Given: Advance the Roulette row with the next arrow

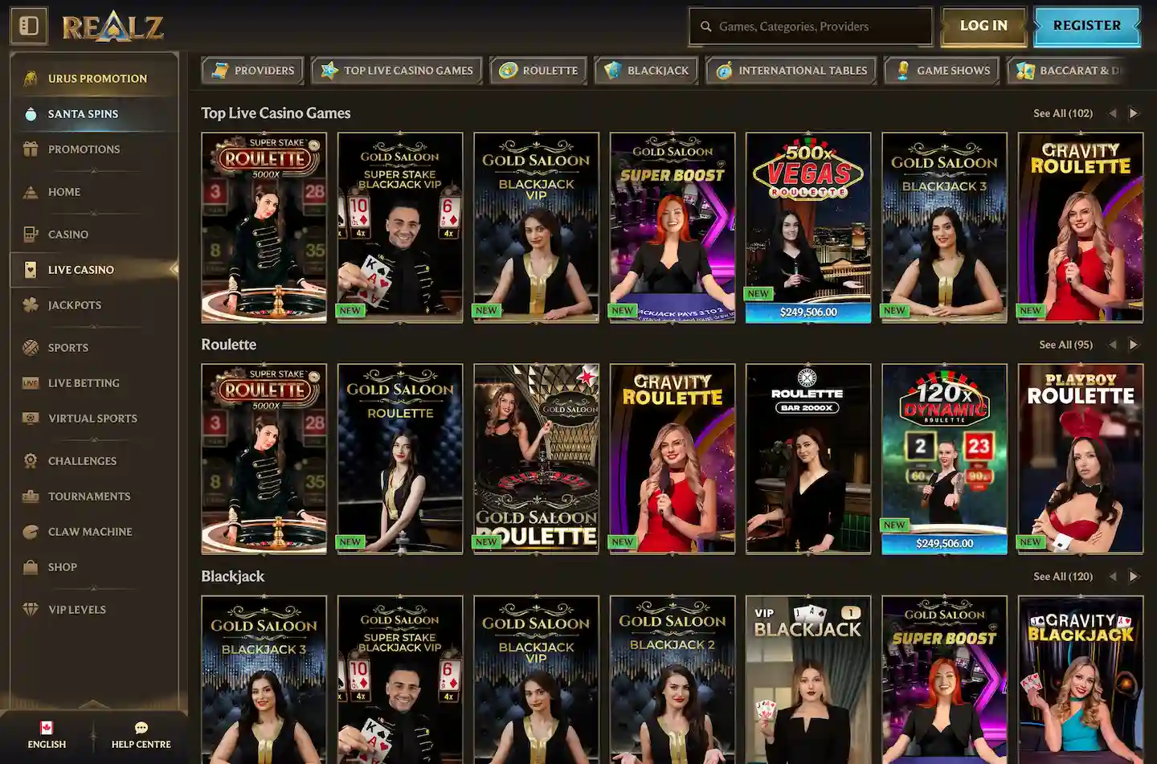Looking at the screenshot, I should (1134, 345).
